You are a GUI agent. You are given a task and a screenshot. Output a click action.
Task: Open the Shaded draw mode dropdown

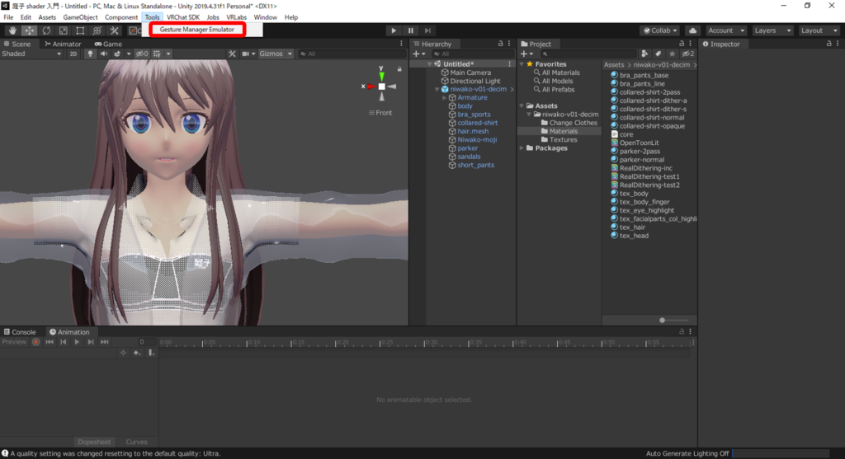pyautogui.click(x=31, y=54)
